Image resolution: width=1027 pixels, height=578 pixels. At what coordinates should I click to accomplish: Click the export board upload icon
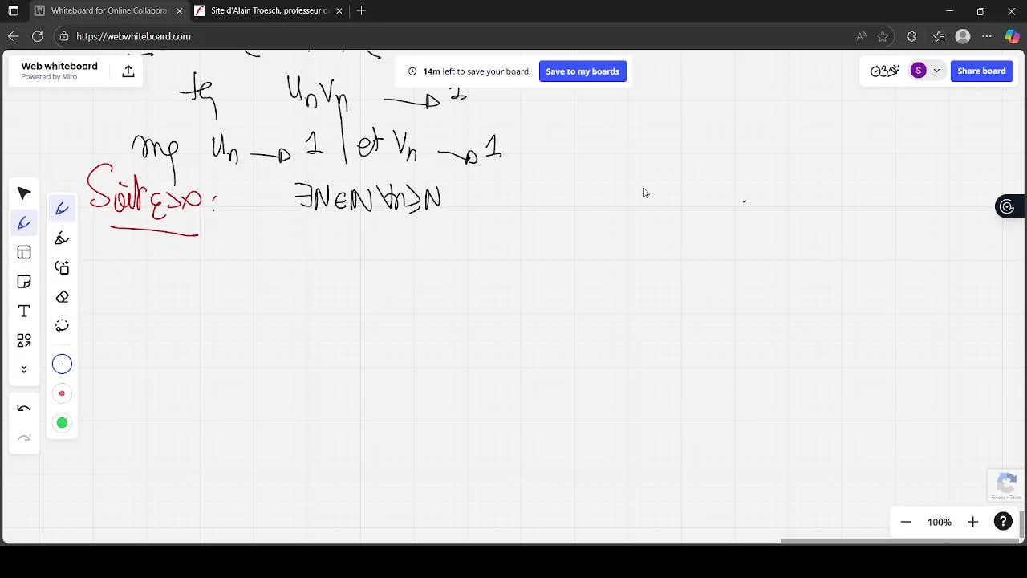(128, 71)
